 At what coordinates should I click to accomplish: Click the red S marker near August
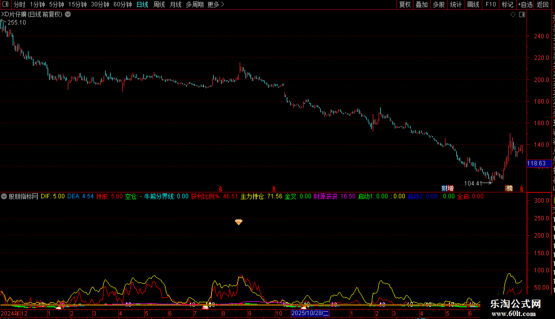coord(220,189)
